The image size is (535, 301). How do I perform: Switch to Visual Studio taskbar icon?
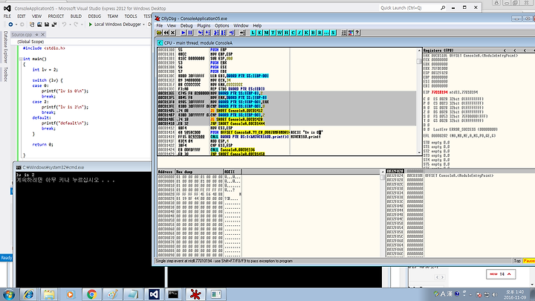[x=154, y=294]
